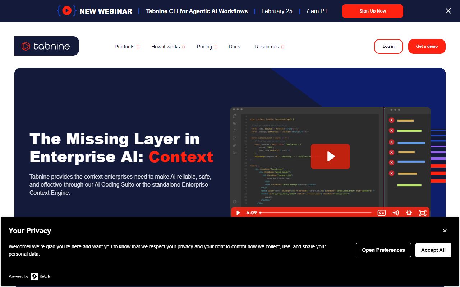Open the Resources menu
The width and height of the screenshot is (460, 287).
(269, 47)
